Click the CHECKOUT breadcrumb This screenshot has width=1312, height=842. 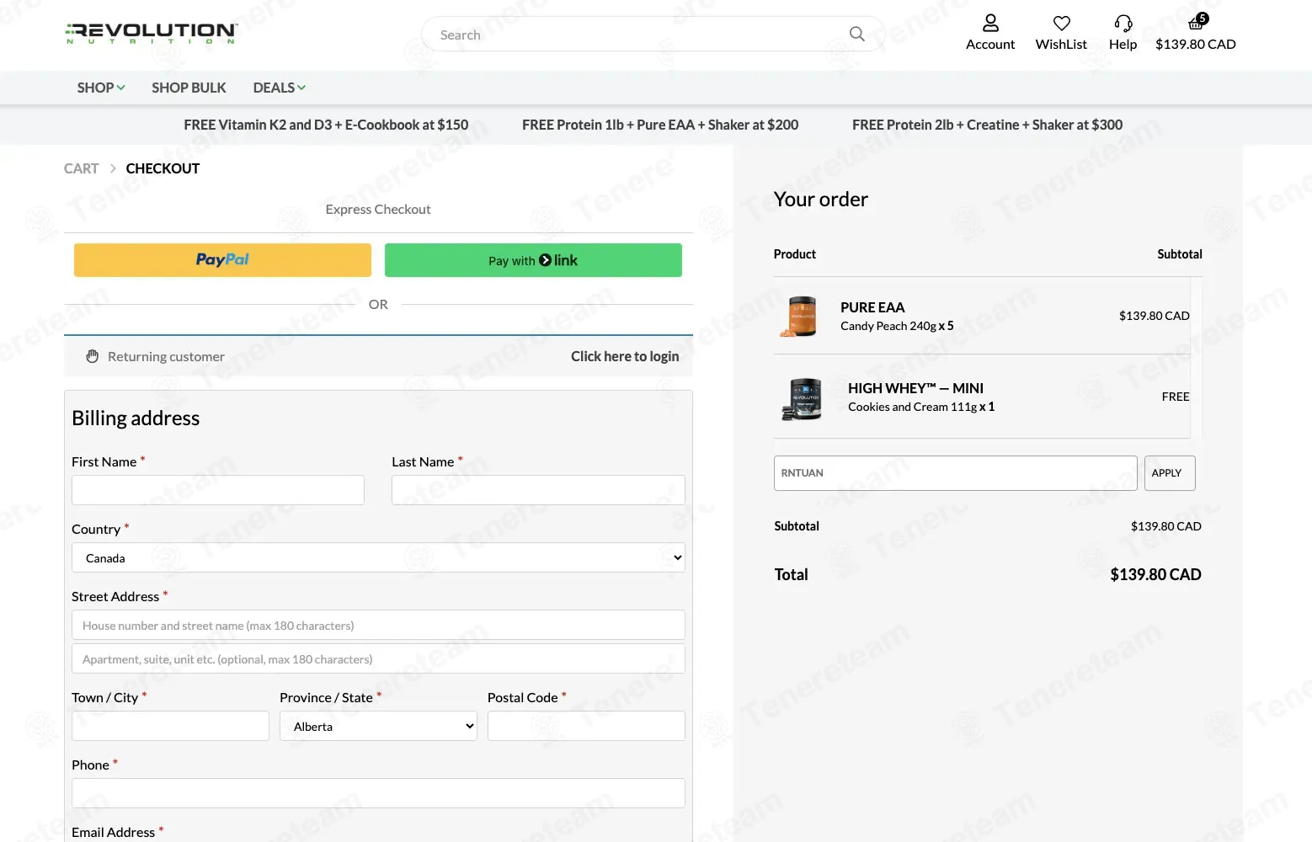tap(163, 168)
